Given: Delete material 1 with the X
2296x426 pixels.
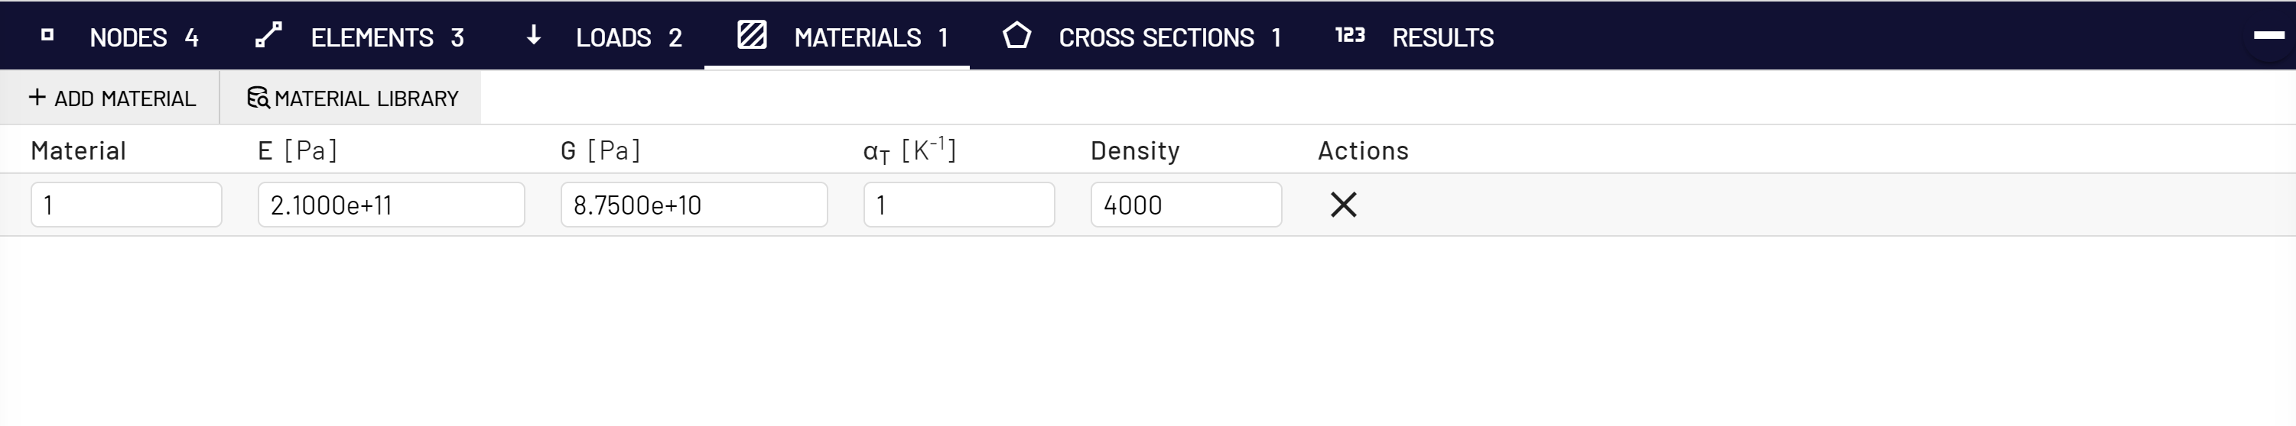Looking at the screenshot, I should point(1343,205).
